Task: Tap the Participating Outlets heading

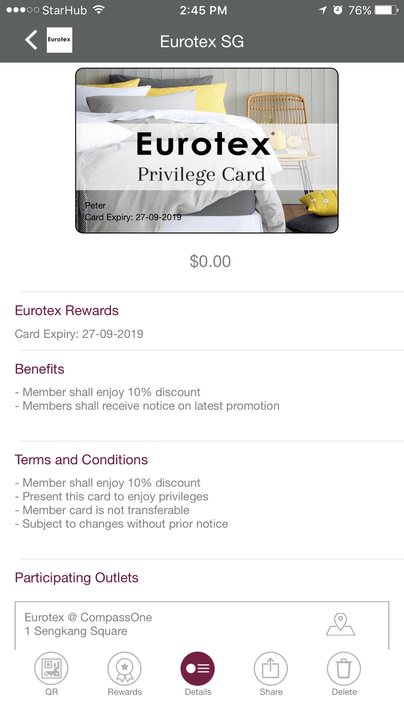Action: click(x=77, y=578)
